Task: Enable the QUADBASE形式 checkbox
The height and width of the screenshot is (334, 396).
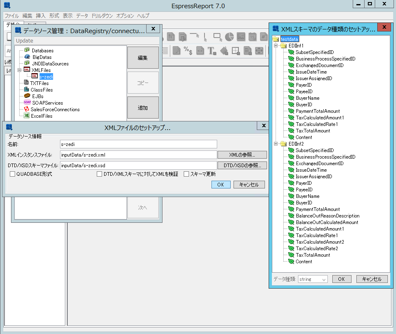Action: point(12,174)
